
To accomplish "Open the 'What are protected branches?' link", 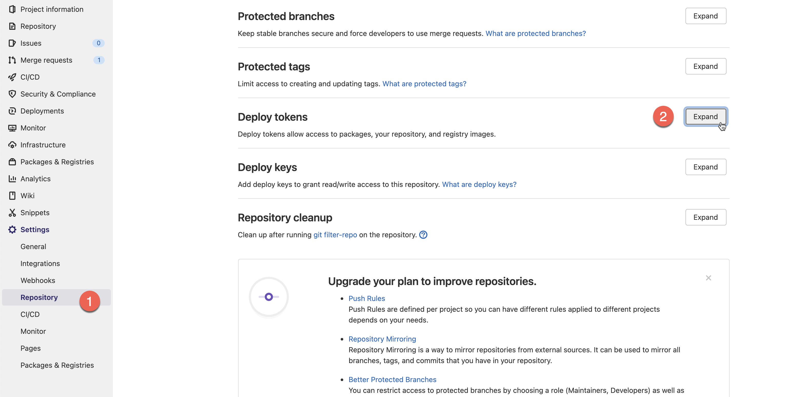I will [x=535, y=33].
